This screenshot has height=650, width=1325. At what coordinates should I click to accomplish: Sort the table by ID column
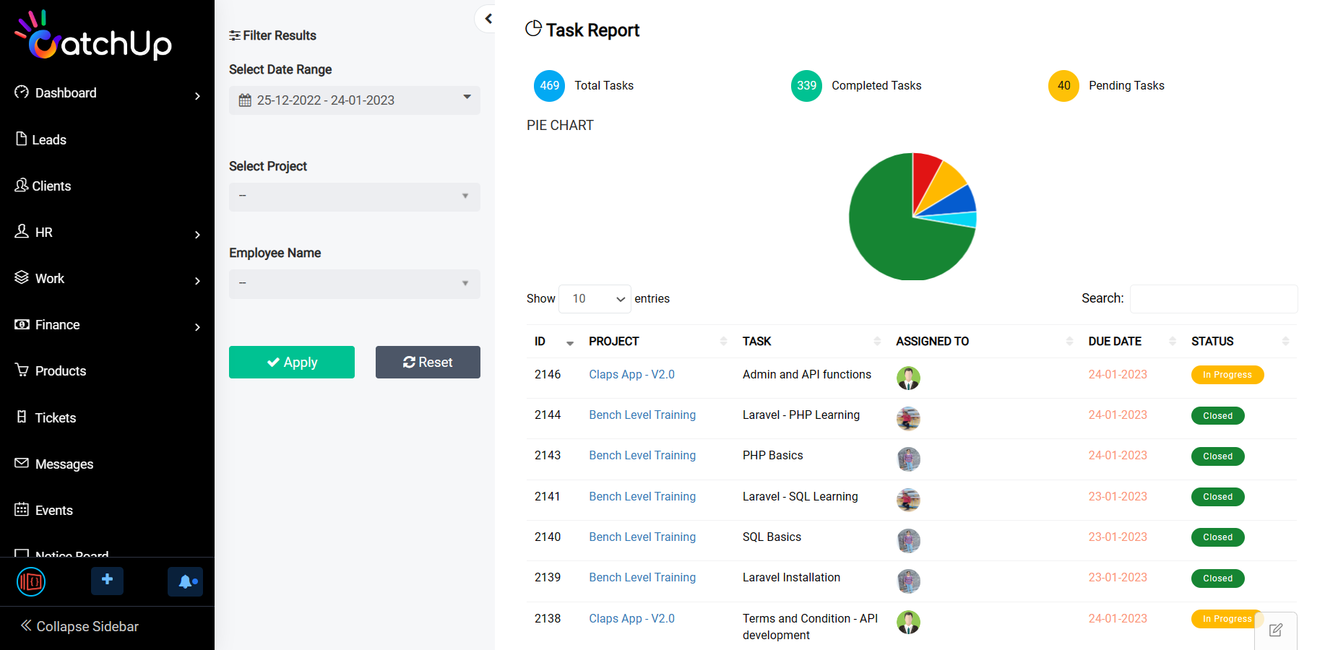(554, 342)
